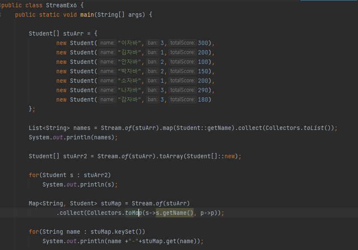
Task: Place cursor on stuArr in 'Student[] stuArr = {'
Action: coord(73,33)
